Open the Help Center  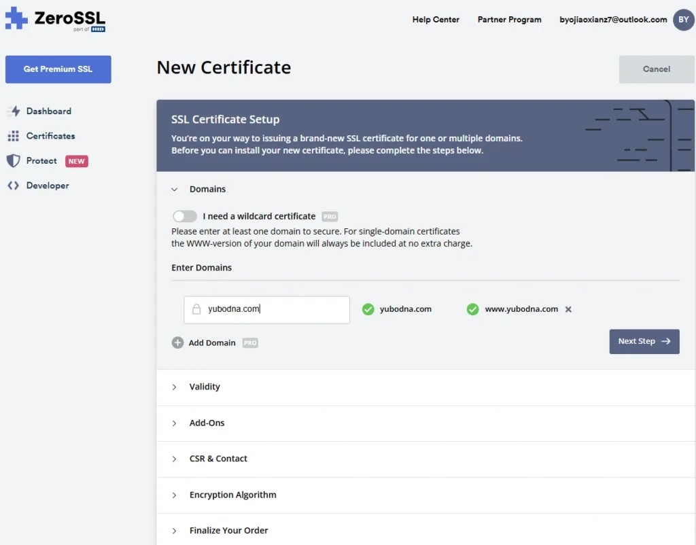[436, 20]
